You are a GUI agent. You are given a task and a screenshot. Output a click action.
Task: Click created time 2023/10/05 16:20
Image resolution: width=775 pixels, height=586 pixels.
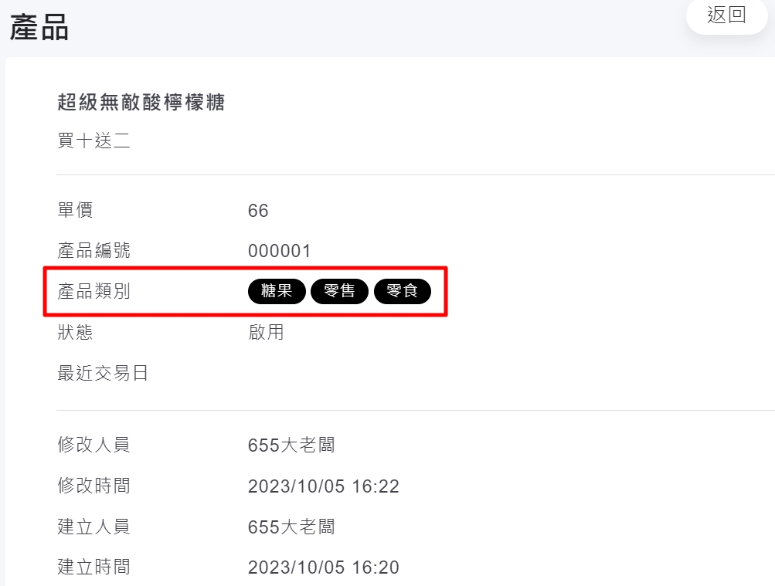[x=323, y=568]
